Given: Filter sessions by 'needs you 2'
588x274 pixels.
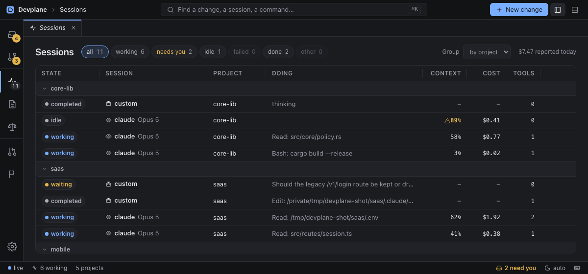Looking at the screenshot, I should (174, 52).
